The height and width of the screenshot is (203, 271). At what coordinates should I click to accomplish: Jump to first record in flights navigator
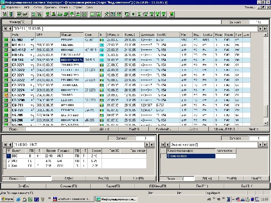[5, 29]
